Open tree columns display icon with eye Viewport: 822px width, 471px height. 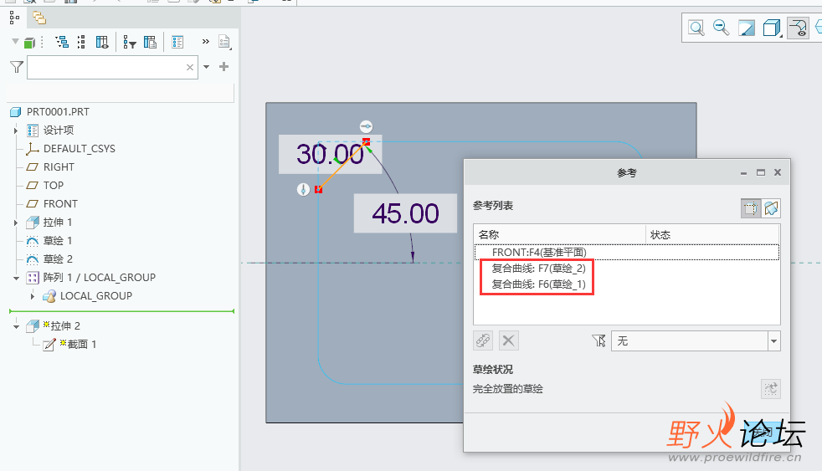click(x=102, y=42)
